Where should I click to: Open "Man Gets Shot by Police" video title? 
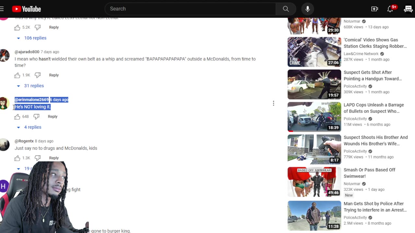coord(375,207)
